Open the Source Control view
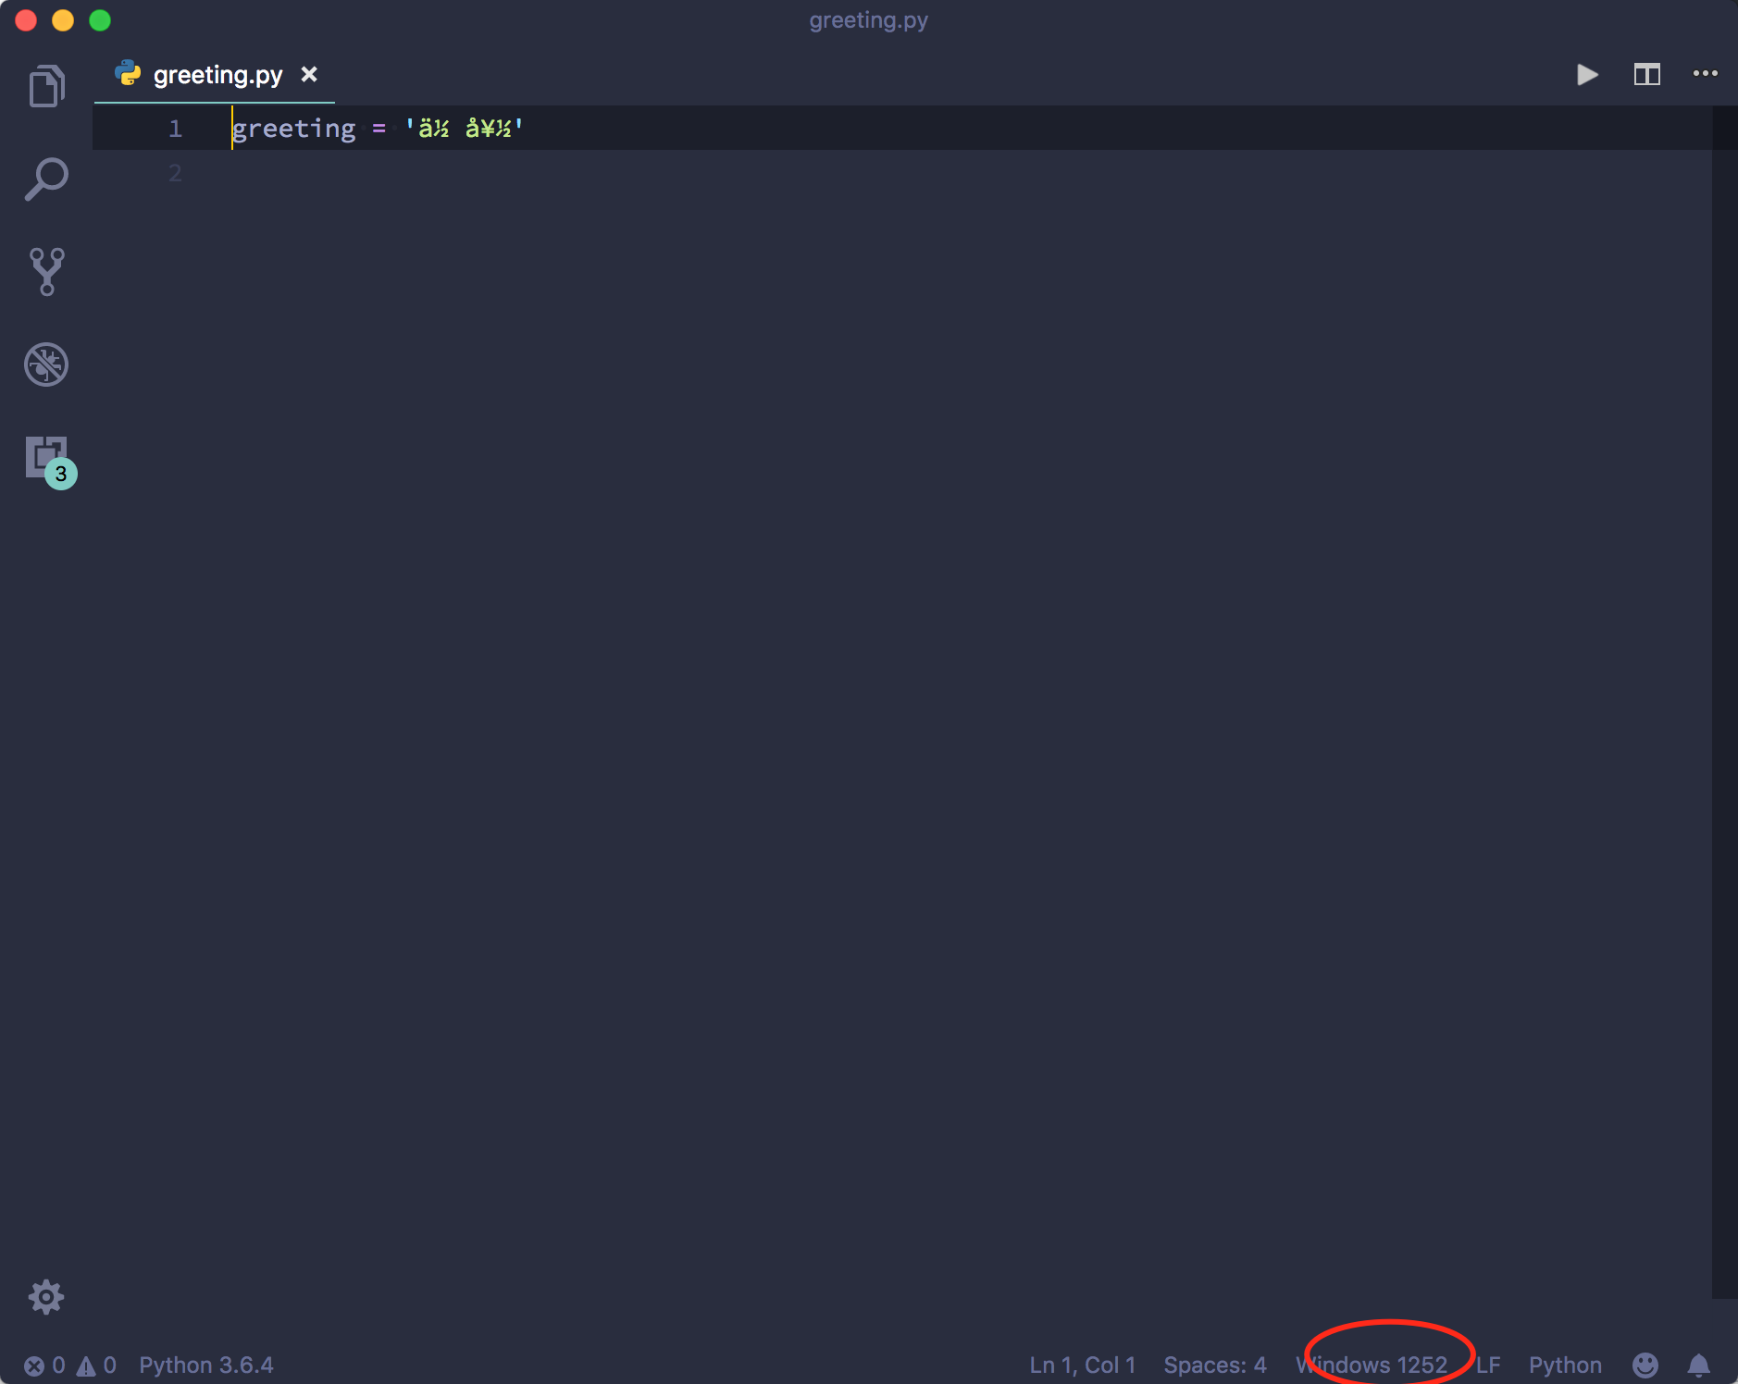Screen dimensions: 1738x1384 (x=45, y=270)
